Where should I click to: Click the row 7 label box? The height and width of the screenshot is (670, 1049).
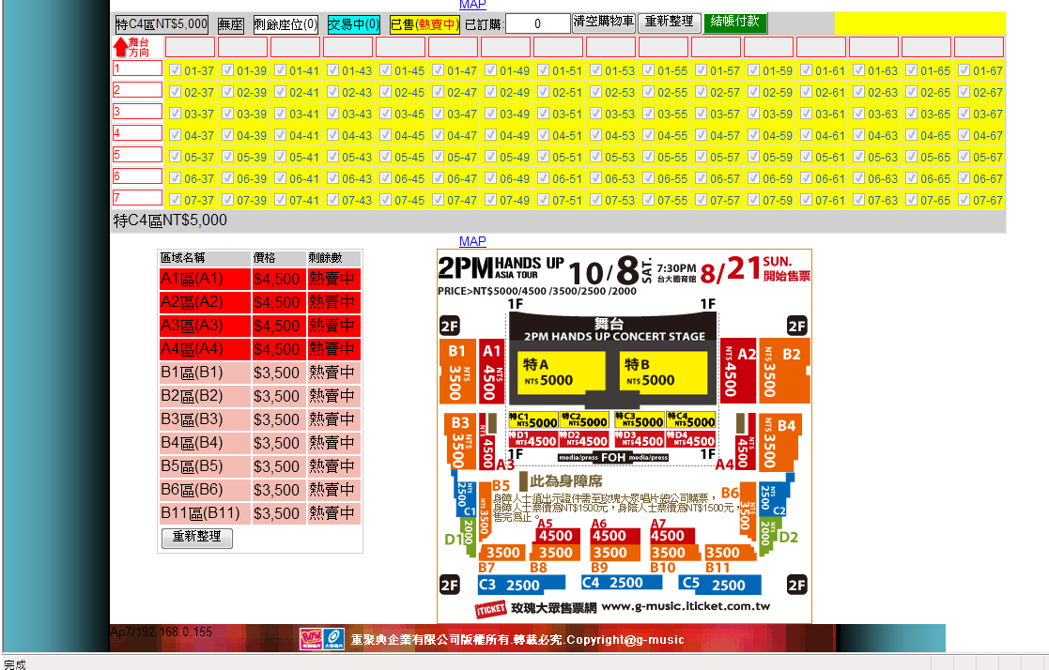pyautogui.click(x=137, y=197)
